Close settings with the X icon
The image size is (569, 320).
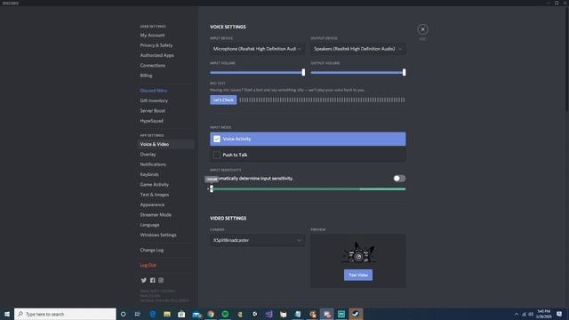pyautogui.click(x=422, y=29)
